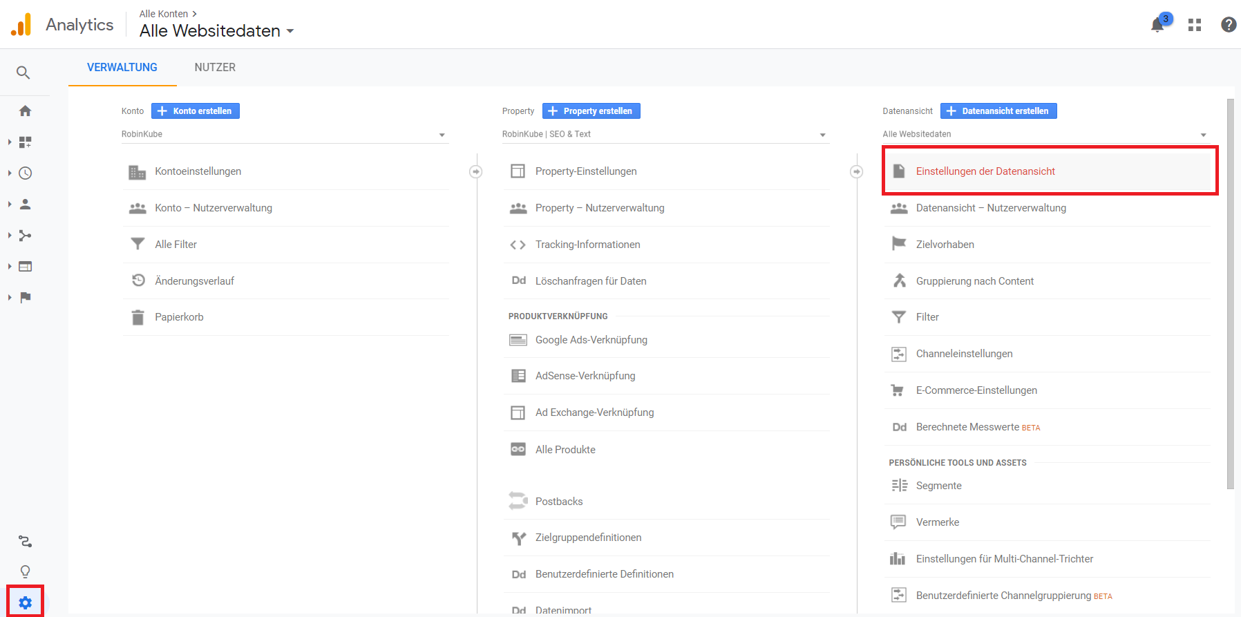Expand the Conversions sidebar section arrow
This screenshot has width=1241, height=617.
click(10, 298)
